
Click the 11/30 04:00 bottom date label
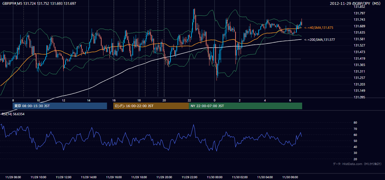265,177
